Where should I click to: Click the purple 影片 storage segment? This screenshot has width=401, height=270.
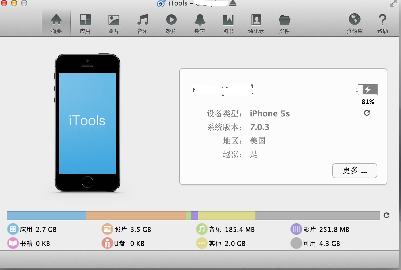point(195,216)
